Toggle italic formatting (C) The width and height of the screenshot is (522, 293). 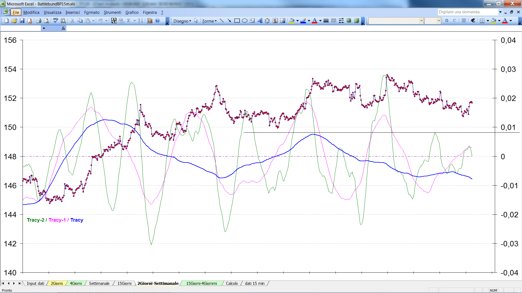point(454,21)
